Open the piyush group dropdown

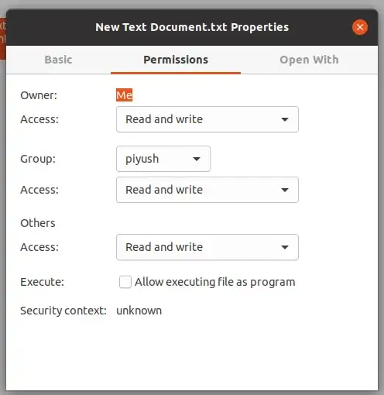point(163,159)
